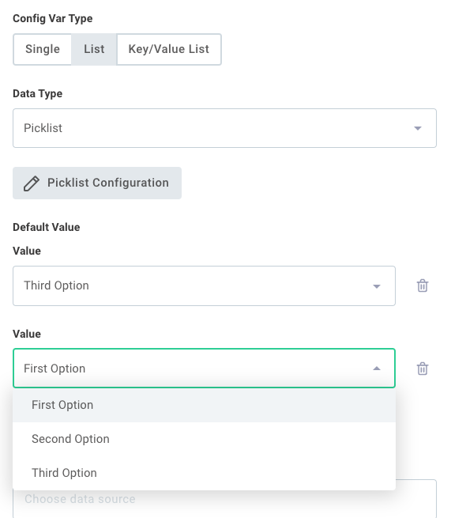The width and height of the screenshot is (451, 518).
Task: Click the pencil icon in Picklist Configuration
Action: click(x=32, y=183)
